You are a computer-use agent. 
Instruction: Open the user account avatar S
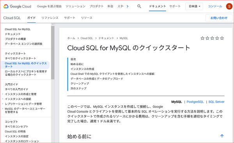click(x=229, y=6)
